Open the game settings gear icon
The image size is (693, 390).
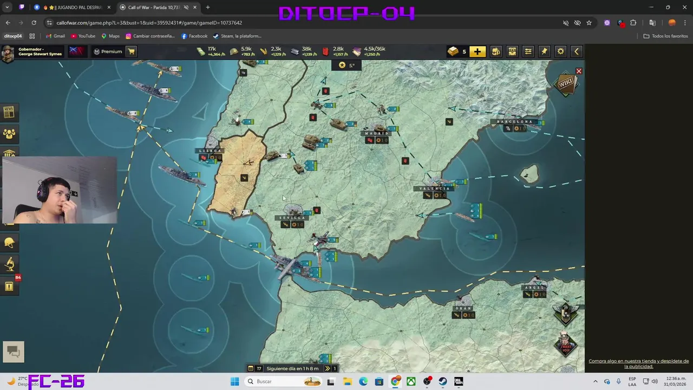click(561, 51)
